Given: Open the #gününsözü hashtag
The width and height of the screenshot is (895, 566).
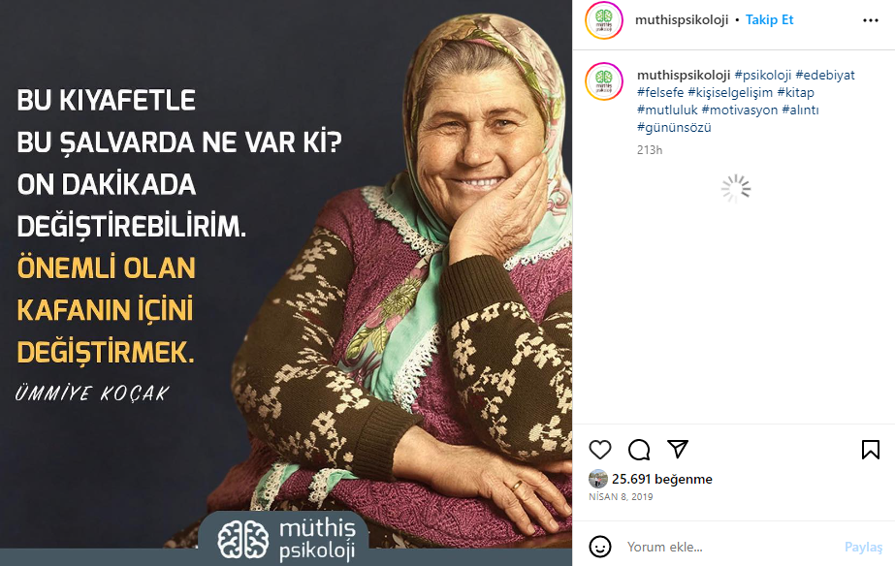Looking at the screenshot, I should click(674, 127).
